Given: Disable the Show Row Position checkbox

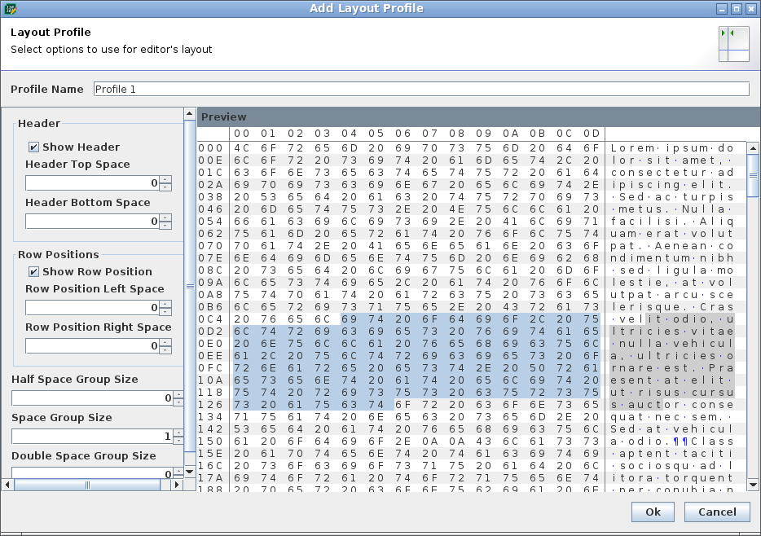Looking at the screenshot, I should pos(33,271).
